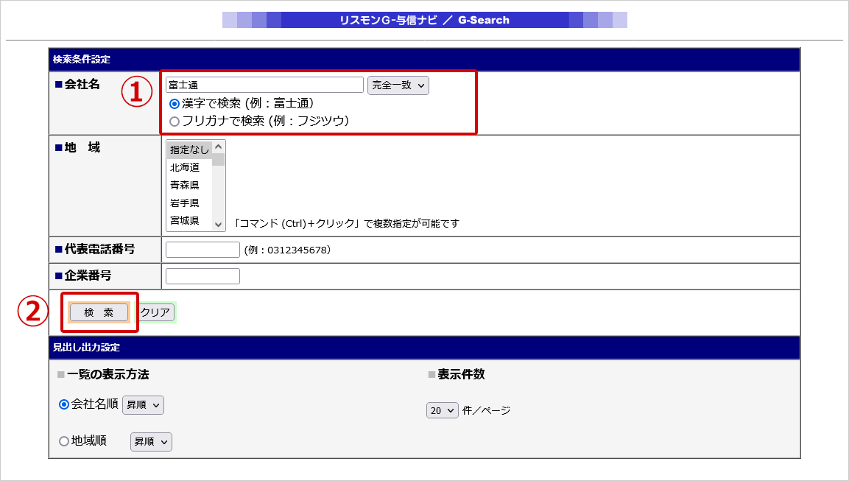Select フリガナで検索 radio option

[x=175, y=121]
